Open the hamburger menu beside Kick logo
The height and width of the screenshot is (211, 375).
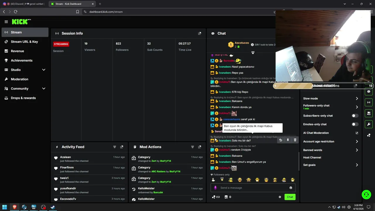click(6, 22)
